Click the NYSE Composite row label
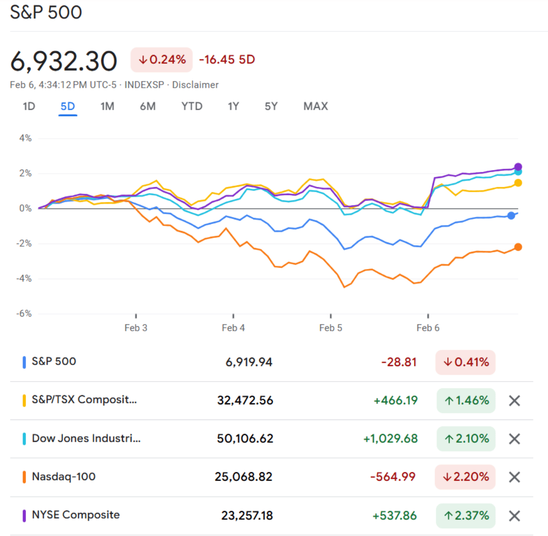 (76, 515)
